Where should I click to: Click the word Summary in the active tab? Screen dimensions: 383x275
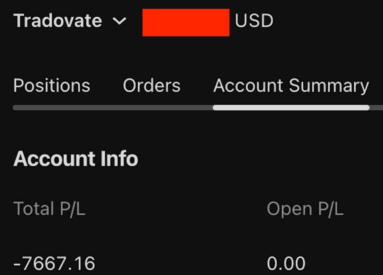point(329,86)
